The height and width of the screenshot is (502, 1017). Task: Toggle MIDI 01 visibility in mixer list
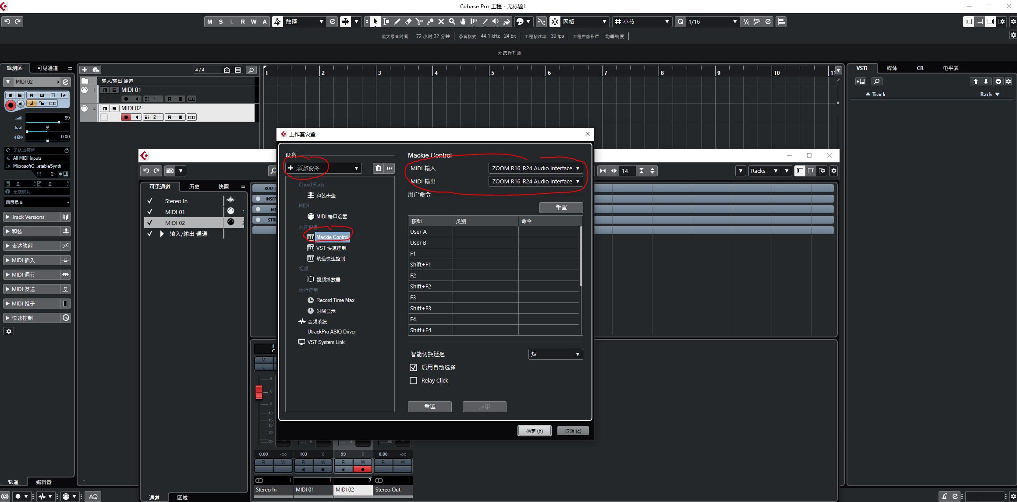[150, 212]
